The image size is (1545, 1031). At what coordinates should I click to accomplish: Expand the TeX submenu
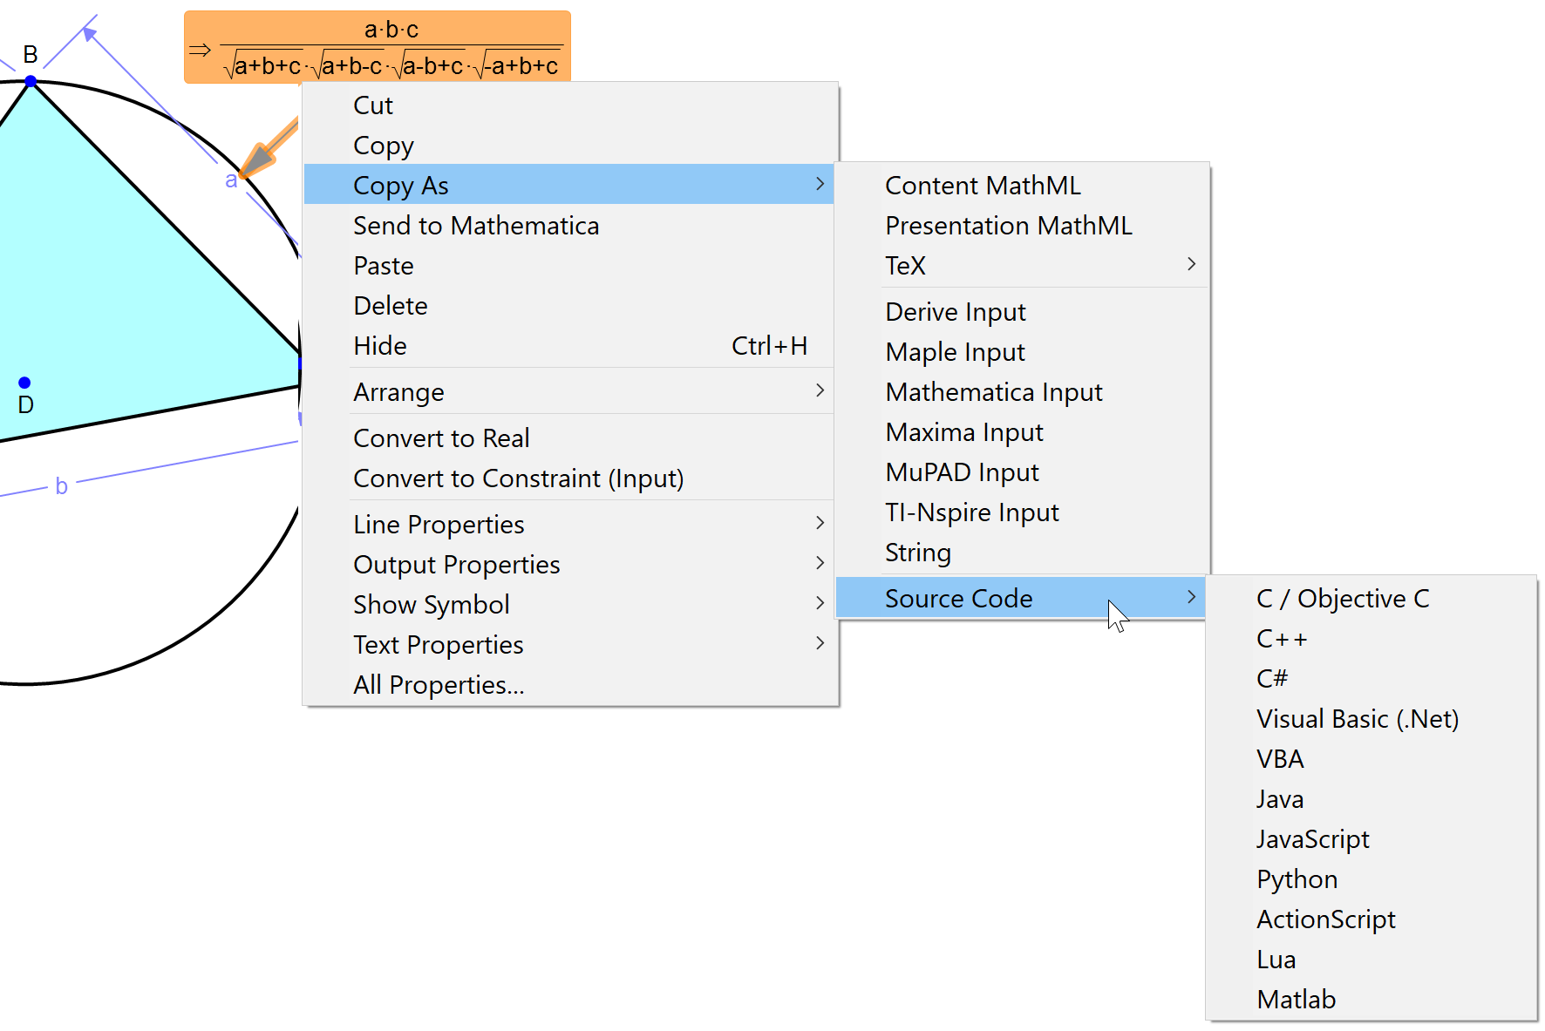click(1038, 266)
